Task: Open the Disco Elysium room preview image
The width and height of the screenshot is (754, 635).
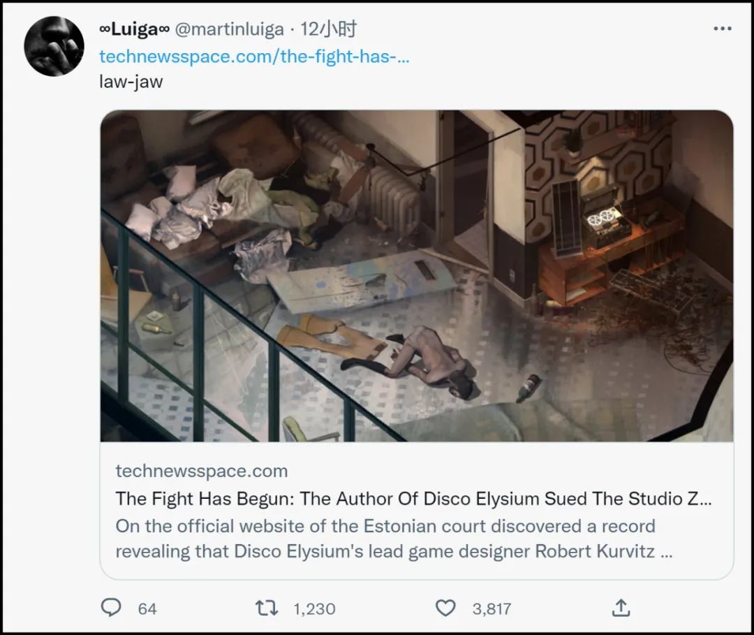Action: [417, 275]
